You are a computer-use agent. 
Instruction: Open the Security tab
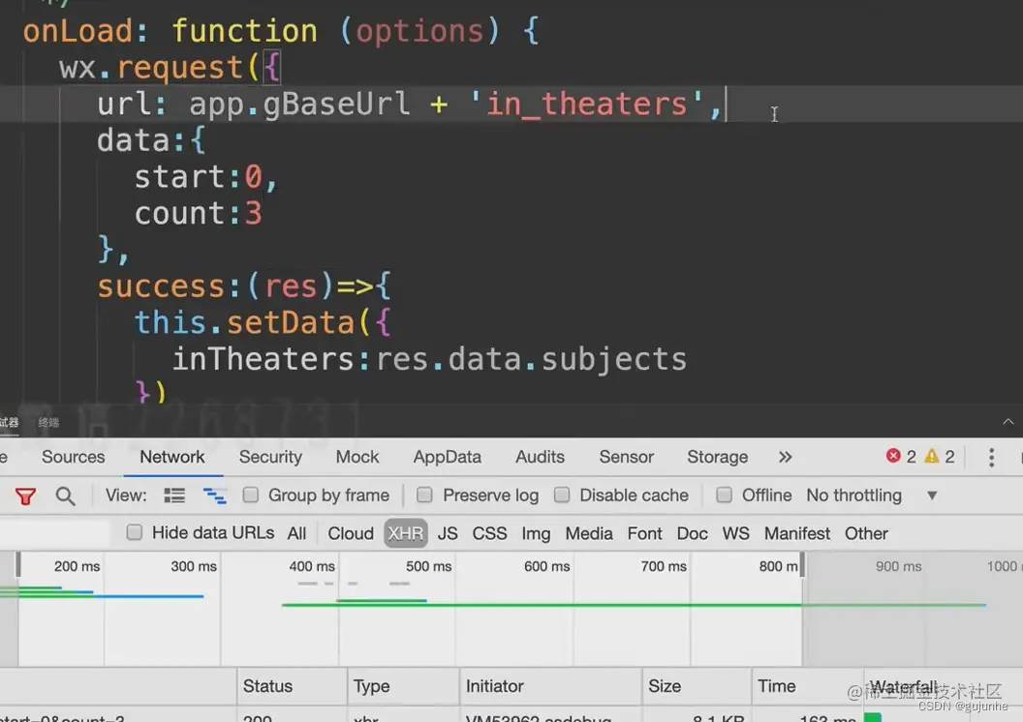[270, 457]
